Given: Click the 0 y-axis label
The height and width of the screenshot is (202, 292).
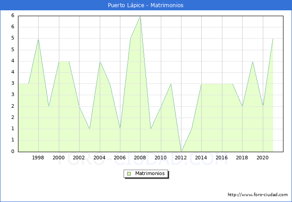Looking at the screenshot, I should (13, 151).
